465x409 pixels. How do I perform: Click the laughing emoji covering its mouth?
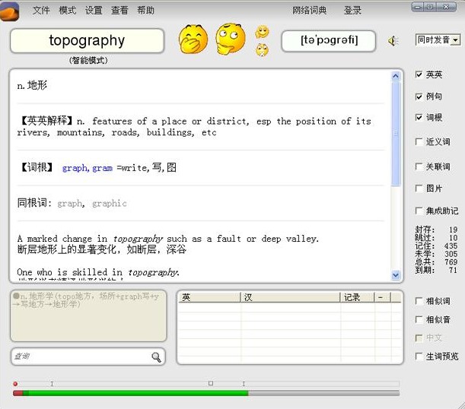[193, 39]
